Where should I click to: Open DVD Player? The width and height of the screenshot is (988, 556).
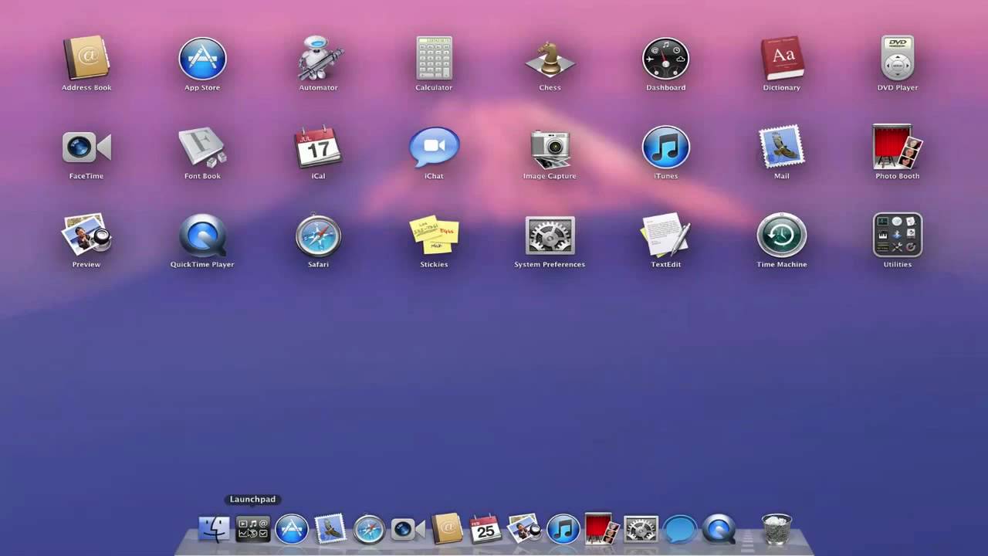click(898, 59)
